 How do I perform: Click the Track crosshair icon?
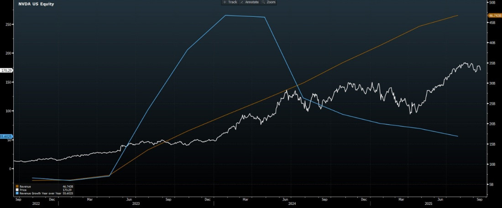coord(225,2)
